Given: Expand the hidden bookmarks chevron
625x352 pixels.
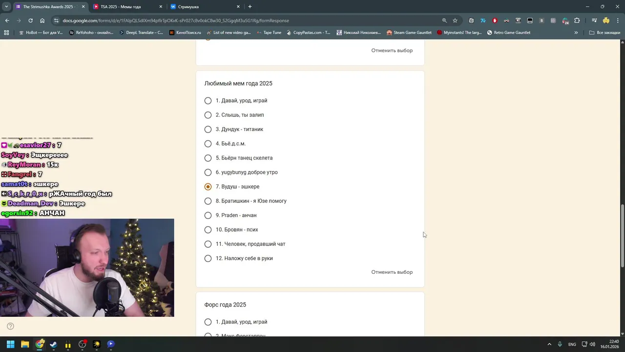Looking at the screenshot, I should click(576, 33).
